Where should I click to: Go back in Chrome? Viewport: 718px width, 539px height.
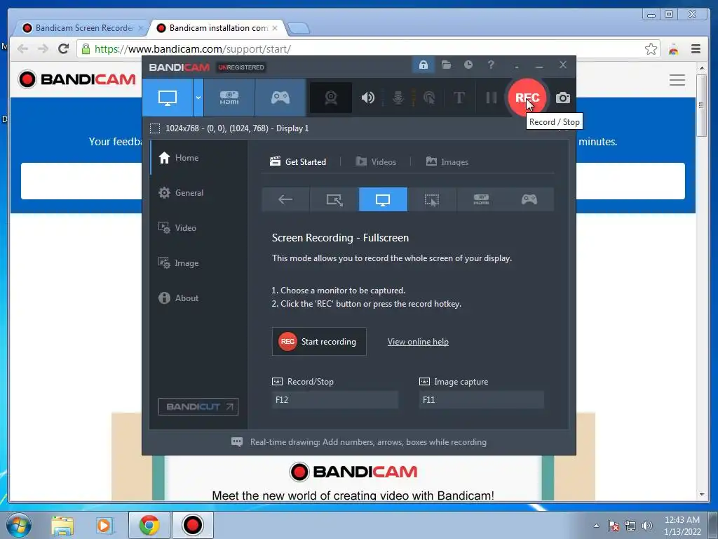point(23,48)
